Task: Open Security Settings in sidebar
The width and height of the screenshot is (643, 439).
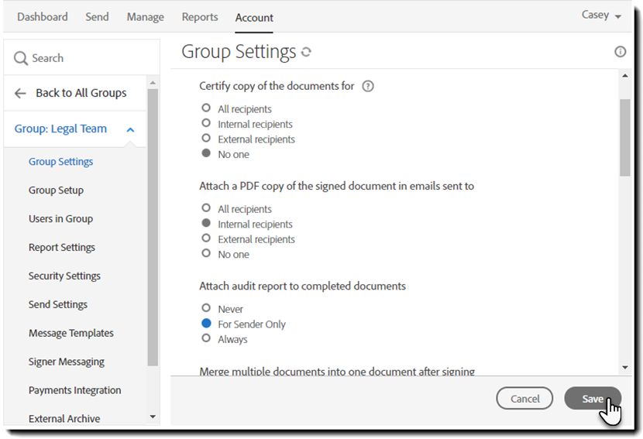Action: click(x=64, y=276)
